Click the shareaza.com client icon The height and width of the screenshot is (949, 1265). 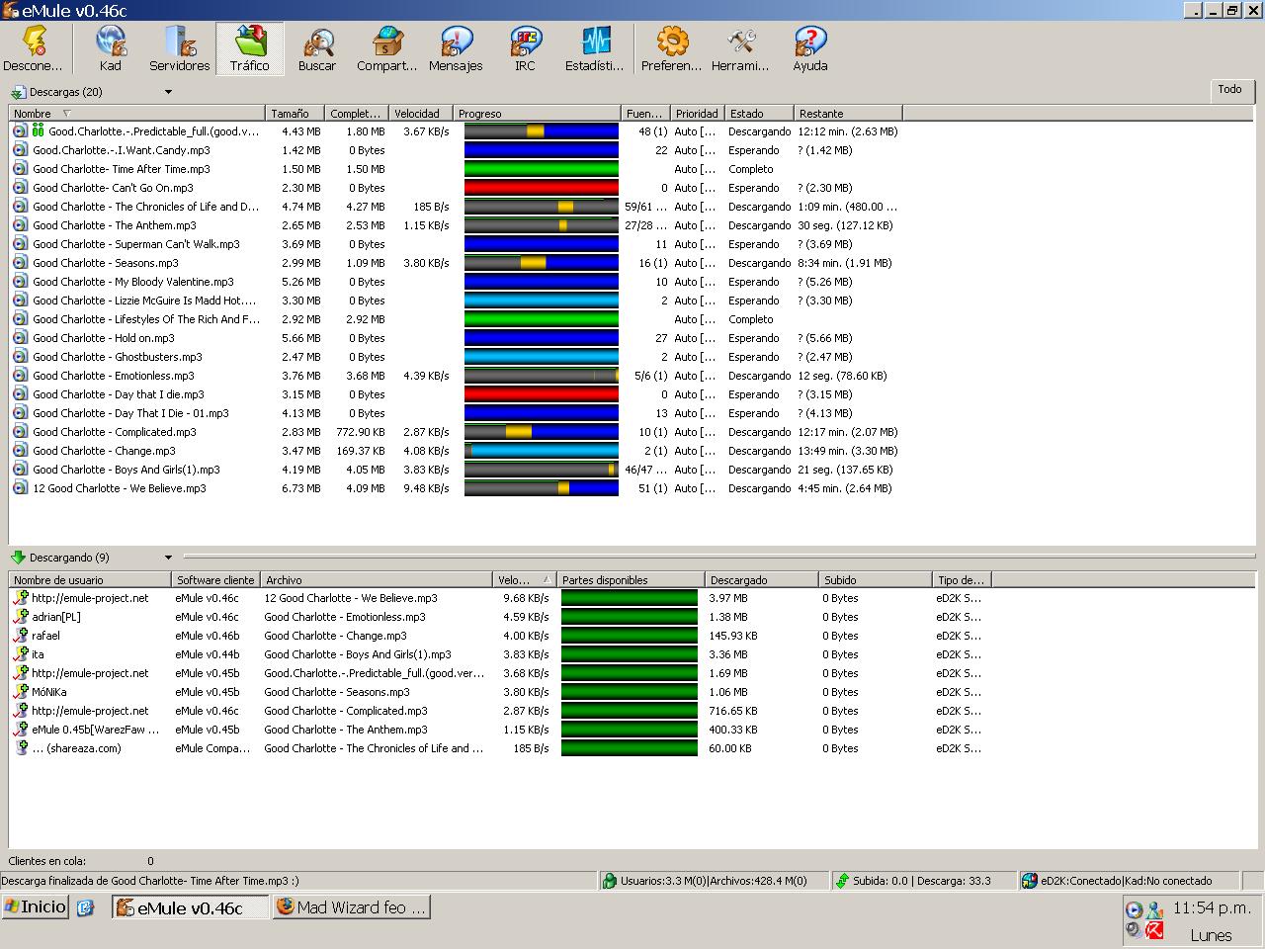21,748
